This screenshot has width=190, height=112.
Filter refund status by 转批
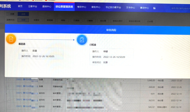[x=63, y=20]
